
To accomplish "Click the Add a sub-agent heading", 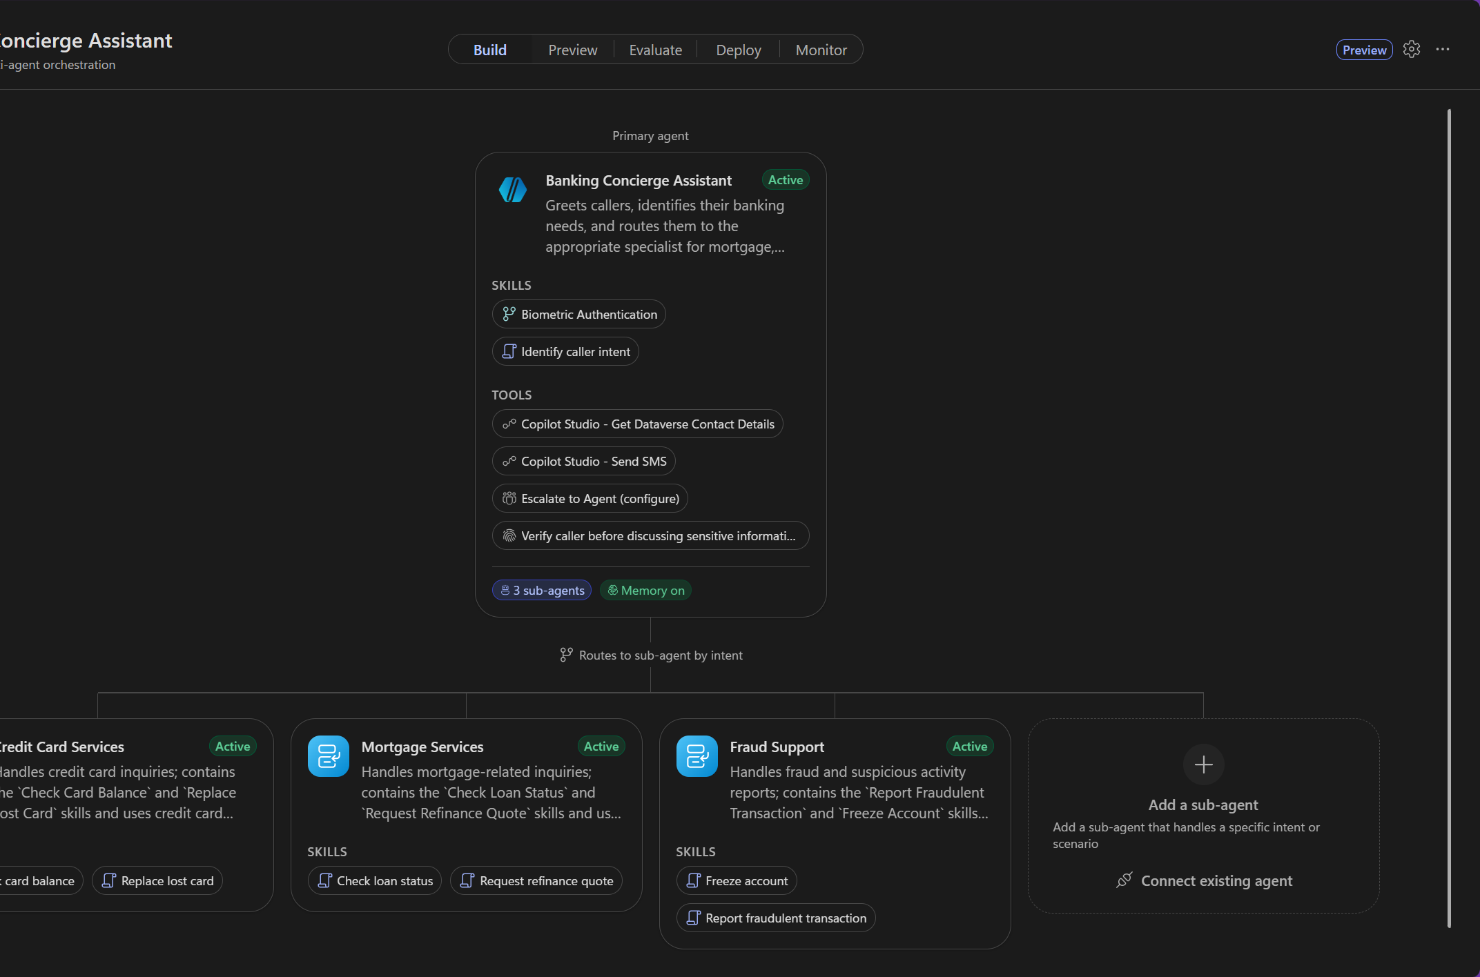I will pyautogui.click(x=1203, y=805).
